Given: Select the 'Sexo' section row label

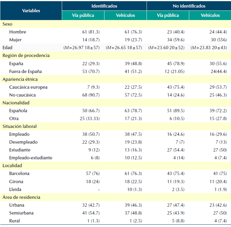Looking at the screenshot, I should click(x=7, y=24).
